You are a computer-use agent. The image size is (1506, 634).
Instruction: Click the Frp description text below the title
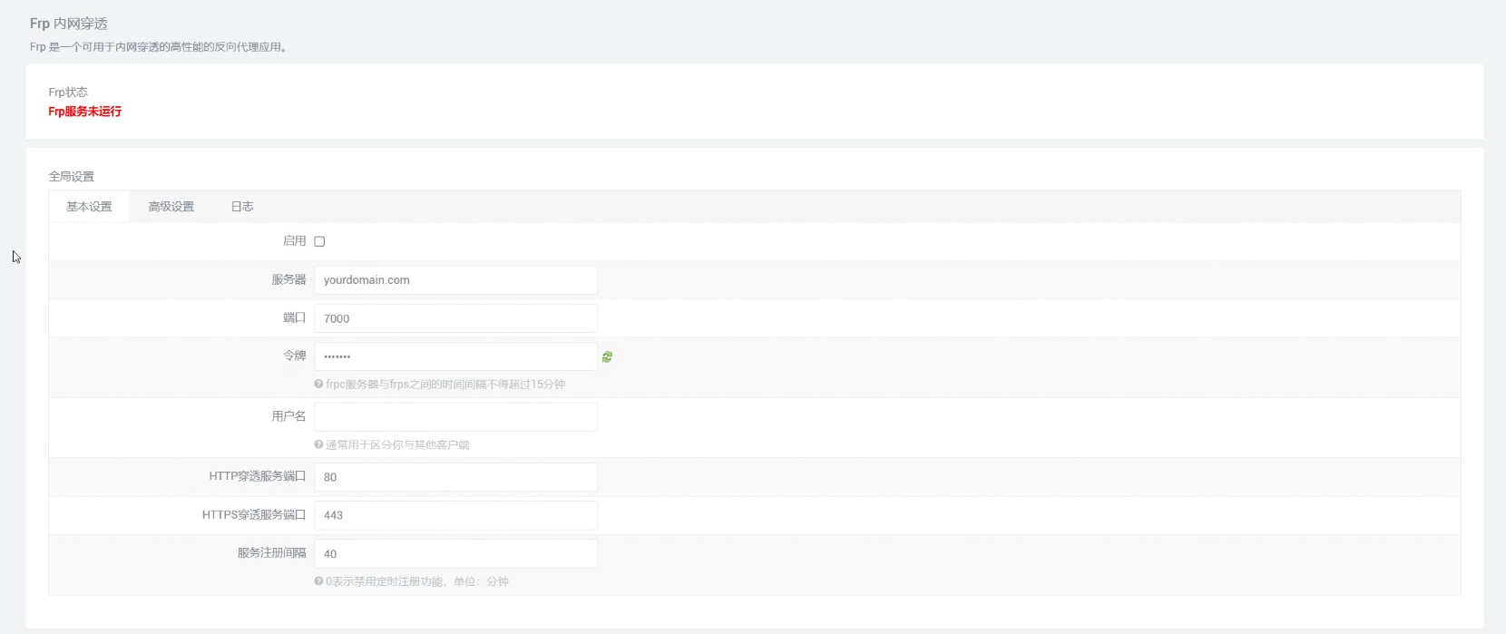(161, 47)
